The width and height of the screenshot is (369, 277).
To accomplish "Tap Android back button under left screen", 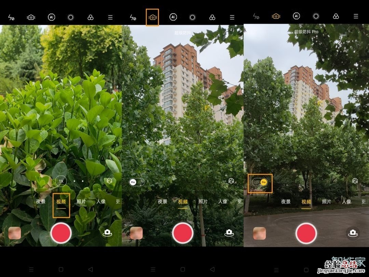I will click(x=91, y=269).
